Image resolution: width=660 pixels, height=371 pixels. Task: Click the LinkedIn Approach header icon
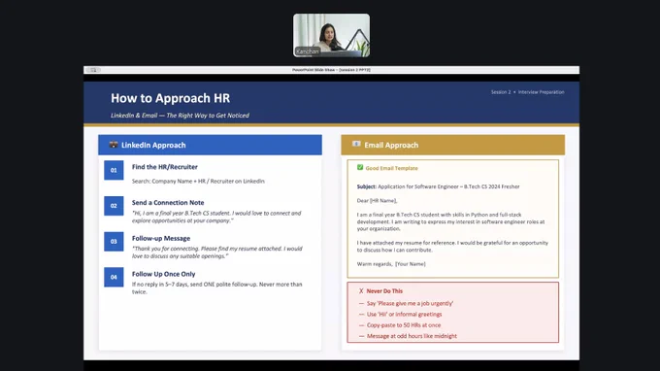(x=114, y=145)
